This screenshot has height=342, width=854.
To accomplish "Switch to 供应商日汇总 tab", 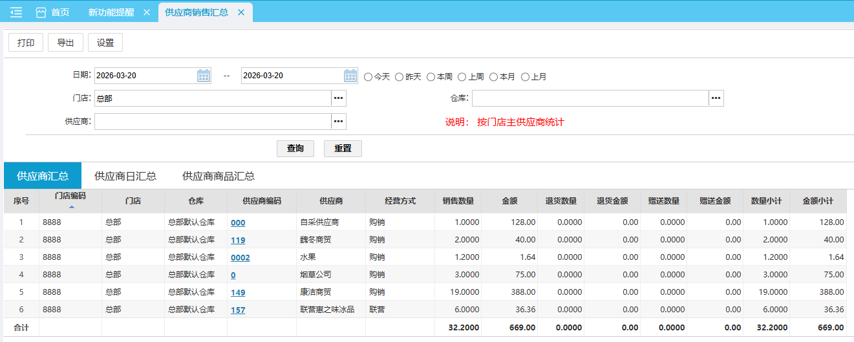I will [x=125, y=176].
